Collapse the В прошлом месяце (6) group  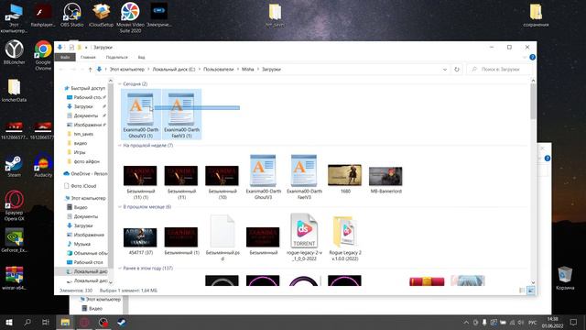pos(120,206)
